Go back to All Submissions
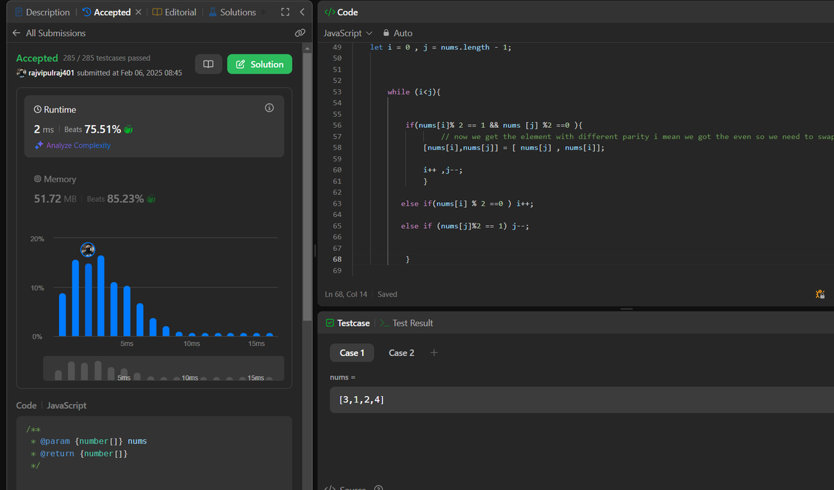 pos(49,33)
